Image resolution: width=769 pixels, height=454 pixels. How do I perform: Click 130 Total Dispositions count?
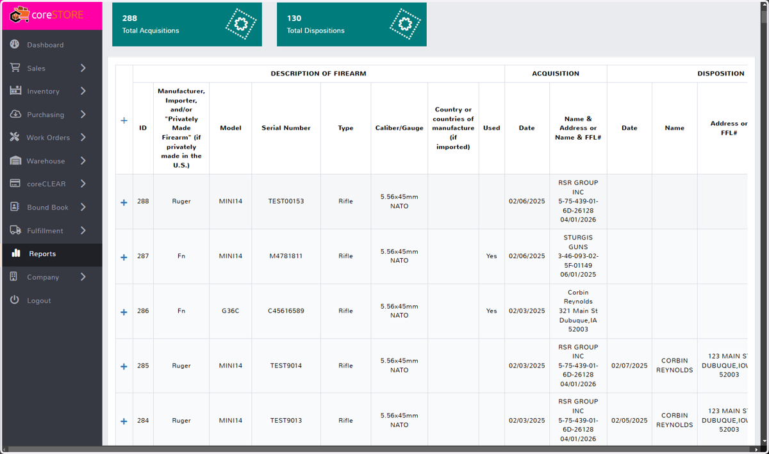click(x=294, y=19)
